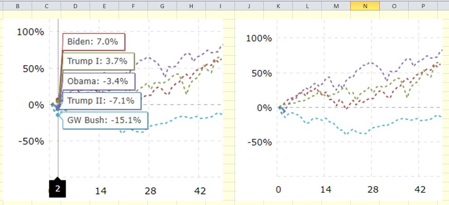Click the GW Bush data point on left chart
The width and height of the screenshot is (449, 205).
(58, 115)
